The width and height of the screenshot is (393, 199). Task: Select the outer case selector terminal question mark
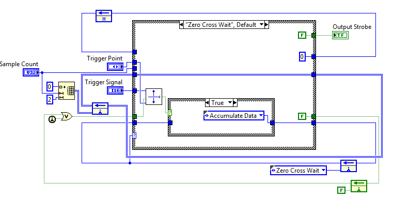tap(134, 136)
